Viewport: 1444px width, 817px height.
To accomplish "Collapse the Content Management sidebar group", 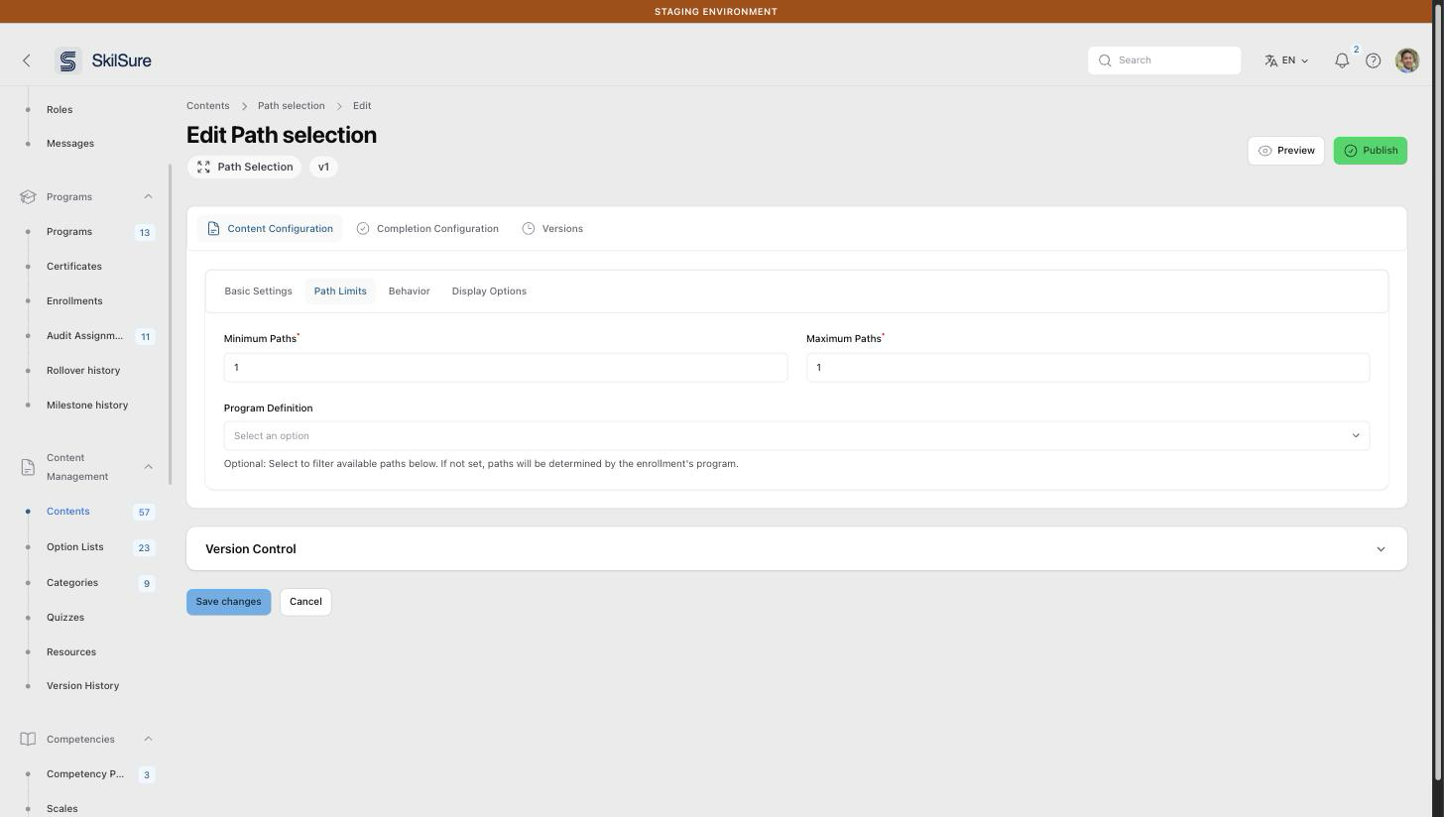I will [148, 467].
